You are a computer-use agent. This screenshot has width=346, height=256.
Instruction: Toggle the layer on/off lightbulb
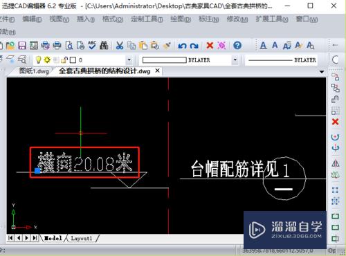pos(38,60)
